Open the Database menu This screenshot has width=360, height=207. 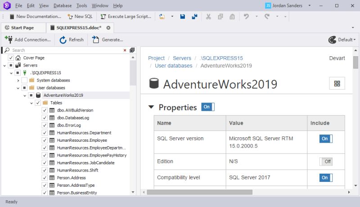pos(63,5)
